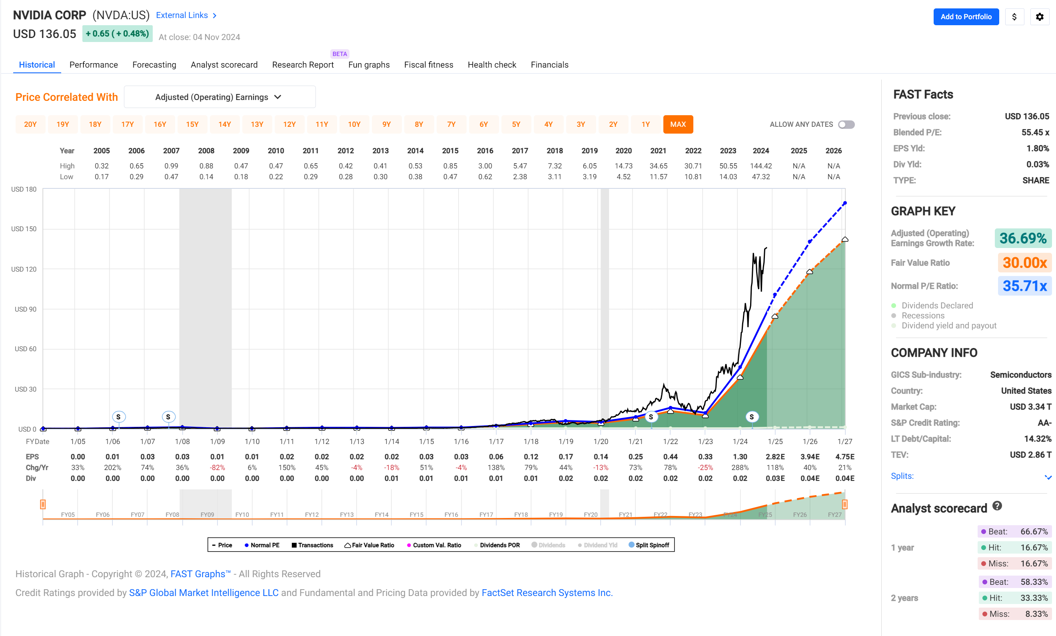This screenshot has height=636, width=1056.
Task: Toggle Price series in chart legend
Action: pos(222,545)
